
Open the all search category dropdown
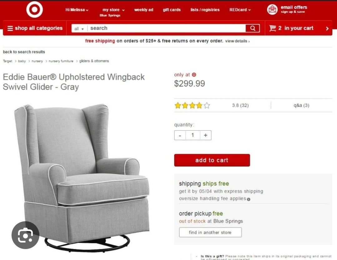tap(79, 29)
